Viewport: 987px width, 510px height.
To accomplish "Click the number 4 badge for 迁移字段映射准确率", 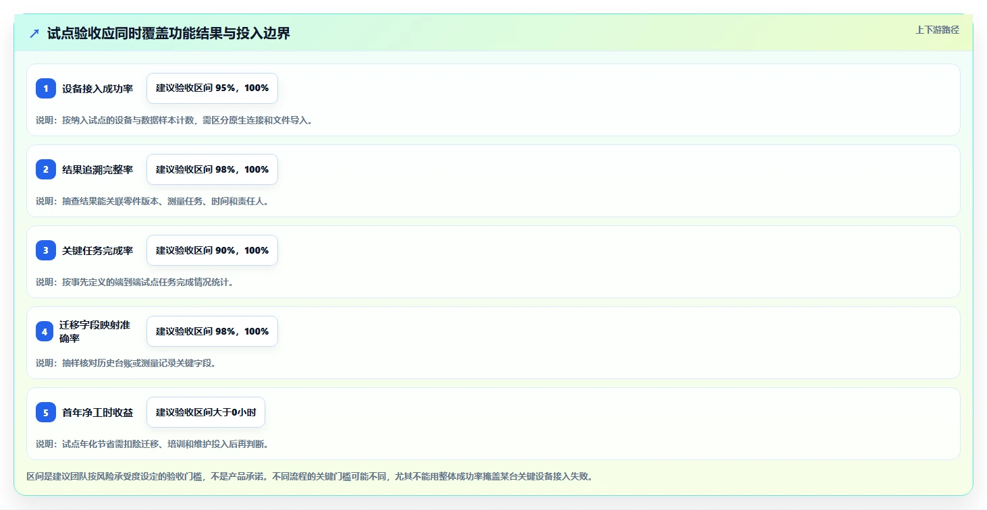I will click(45, 331).
